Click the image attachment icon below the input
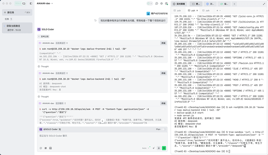This screenshot has width=268, height=155. (x=50, y=148)
